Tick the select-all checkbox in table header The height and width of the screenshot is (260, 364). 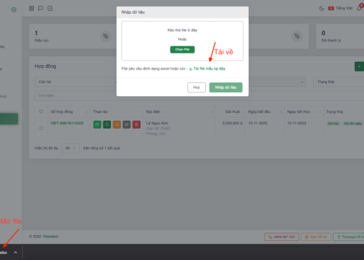coord(42,111)
